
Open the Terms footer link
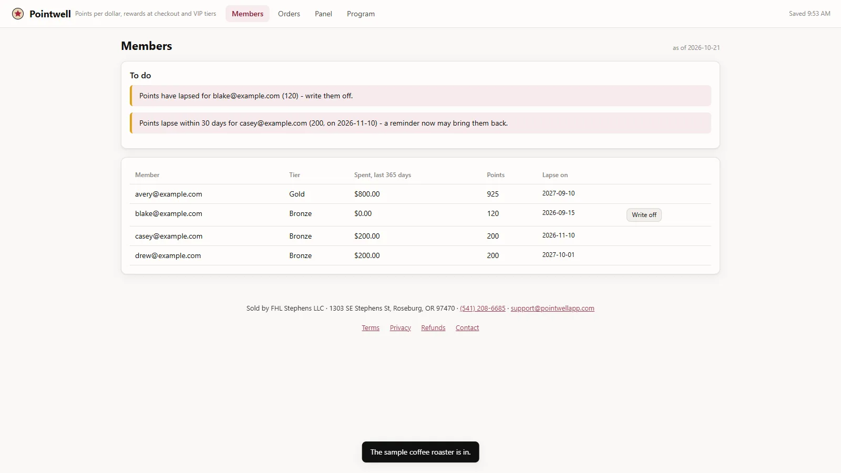point(371,328)
